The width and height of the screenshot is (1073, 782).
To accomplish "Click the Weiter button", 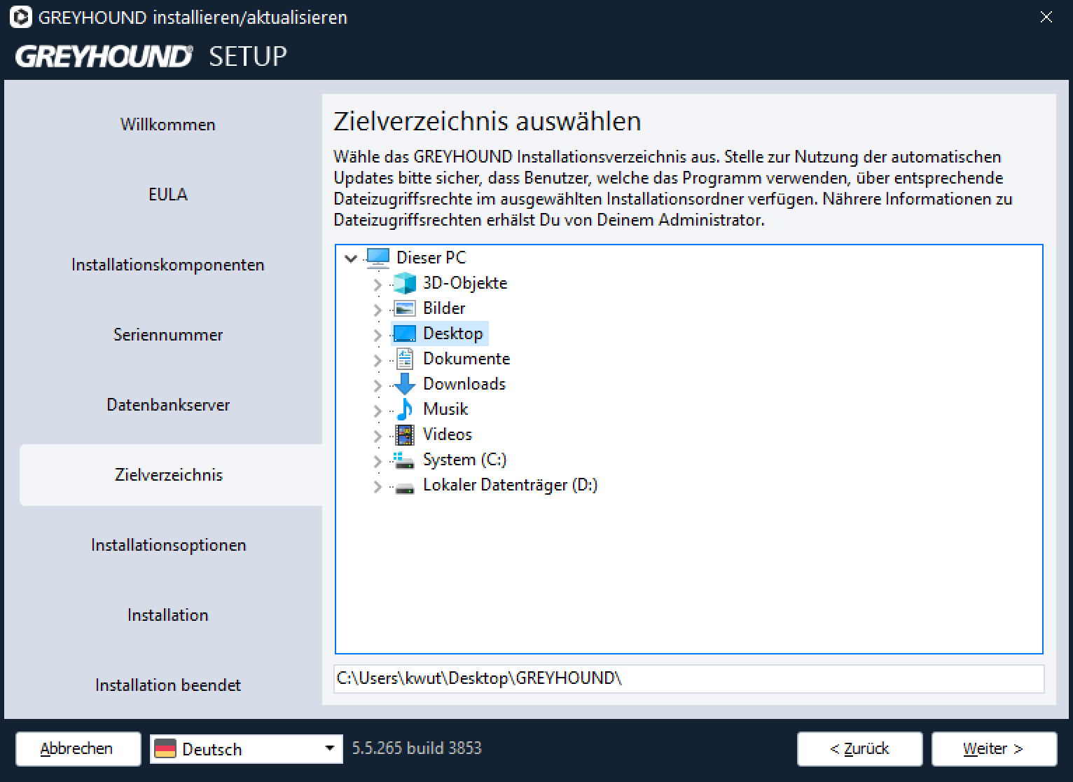I will coord(994,749).
